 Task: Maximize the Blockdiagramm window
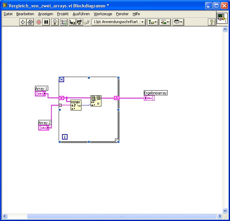(x=216, y=6)
